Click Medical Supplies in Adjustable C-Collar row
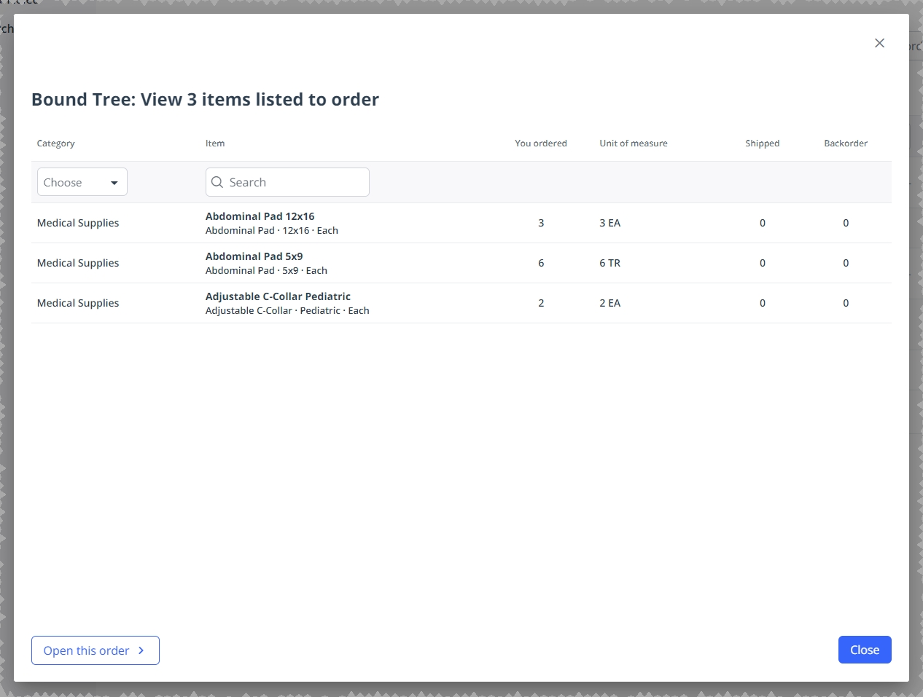Viewport: 923px width, 697px height. point(78,303)
